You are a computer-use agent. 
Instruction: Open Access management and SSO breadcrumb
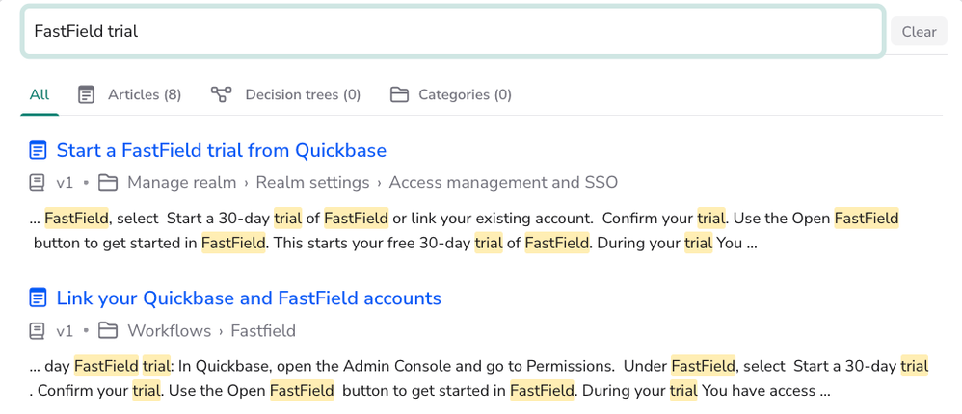(x=503, y=183)
